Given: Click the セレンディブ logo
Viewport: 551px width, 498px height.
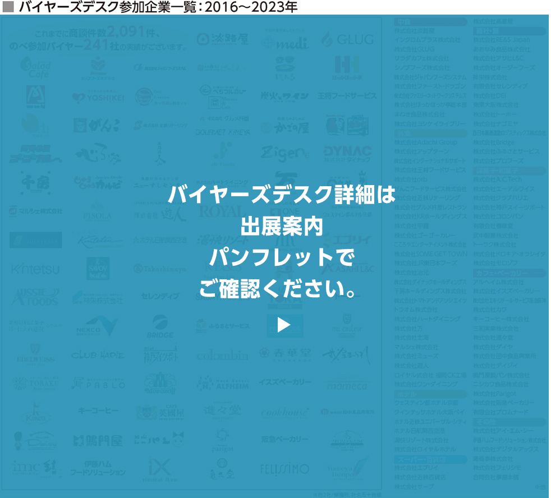Looking at the screenshot, I should click(160, 296).
